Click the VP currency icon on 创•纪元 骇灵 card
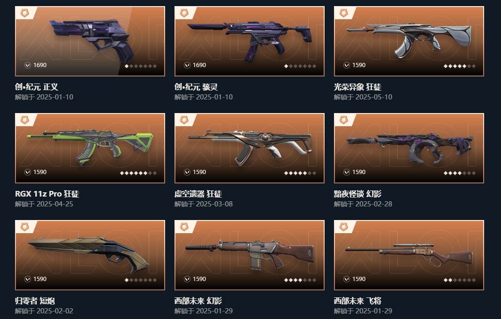Image resolution: width=501 pixels, height=319 pixels. (187, 65)
